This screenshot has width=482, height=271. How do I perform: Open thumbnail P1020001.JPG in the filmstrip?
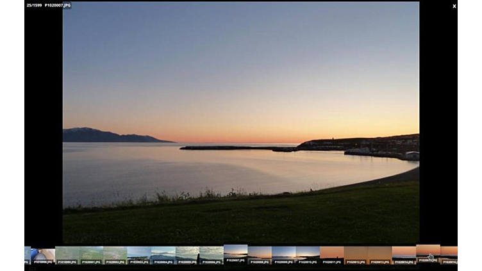(91, 255)
